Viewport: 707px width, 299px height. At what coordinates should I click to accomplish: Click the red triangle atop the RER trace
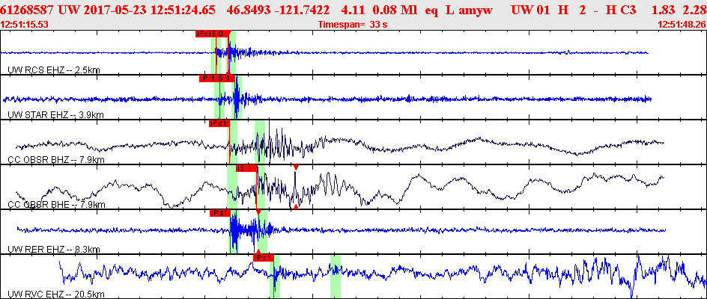pyautogui.click(x=258, y=212)
